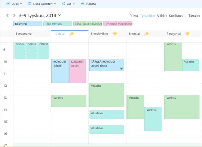Switch to Päivä view
The width and height of the screenshot is (202, 147).
[x=134, y=16]
